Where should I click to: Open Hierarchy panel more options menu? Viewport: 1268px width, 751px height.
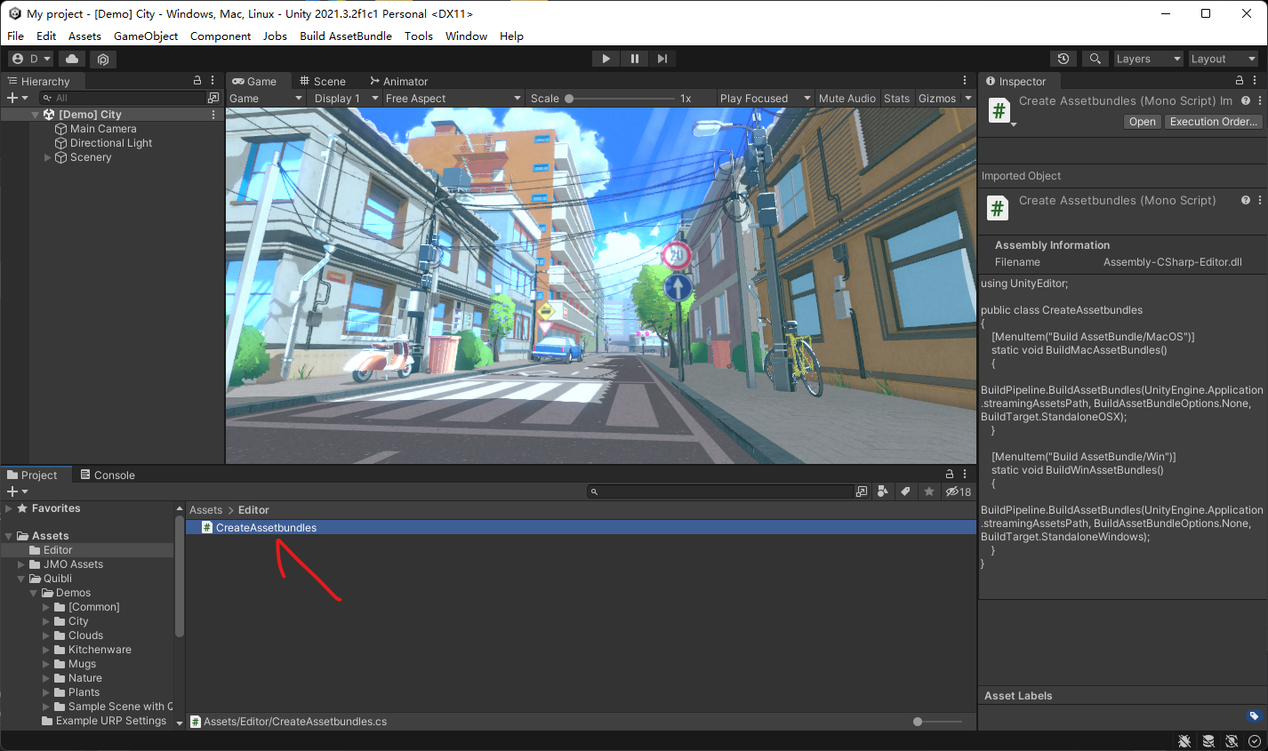213,80
